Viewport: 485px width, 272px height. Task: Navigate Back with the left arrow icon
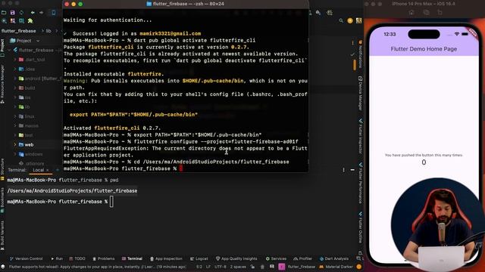33,13
